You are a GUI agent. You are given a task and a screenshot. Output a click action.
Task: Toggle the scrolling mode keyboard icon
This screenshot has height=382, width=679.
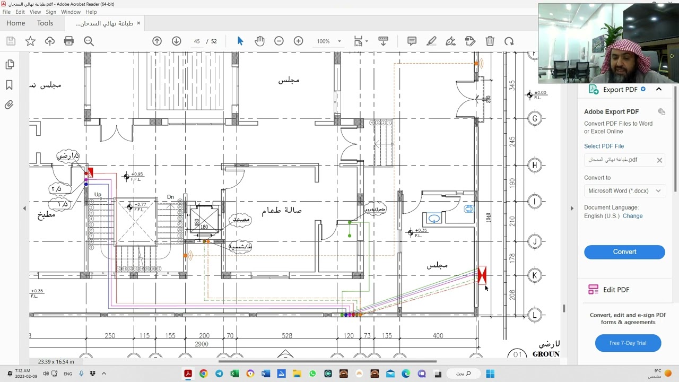tap(383, 41)
